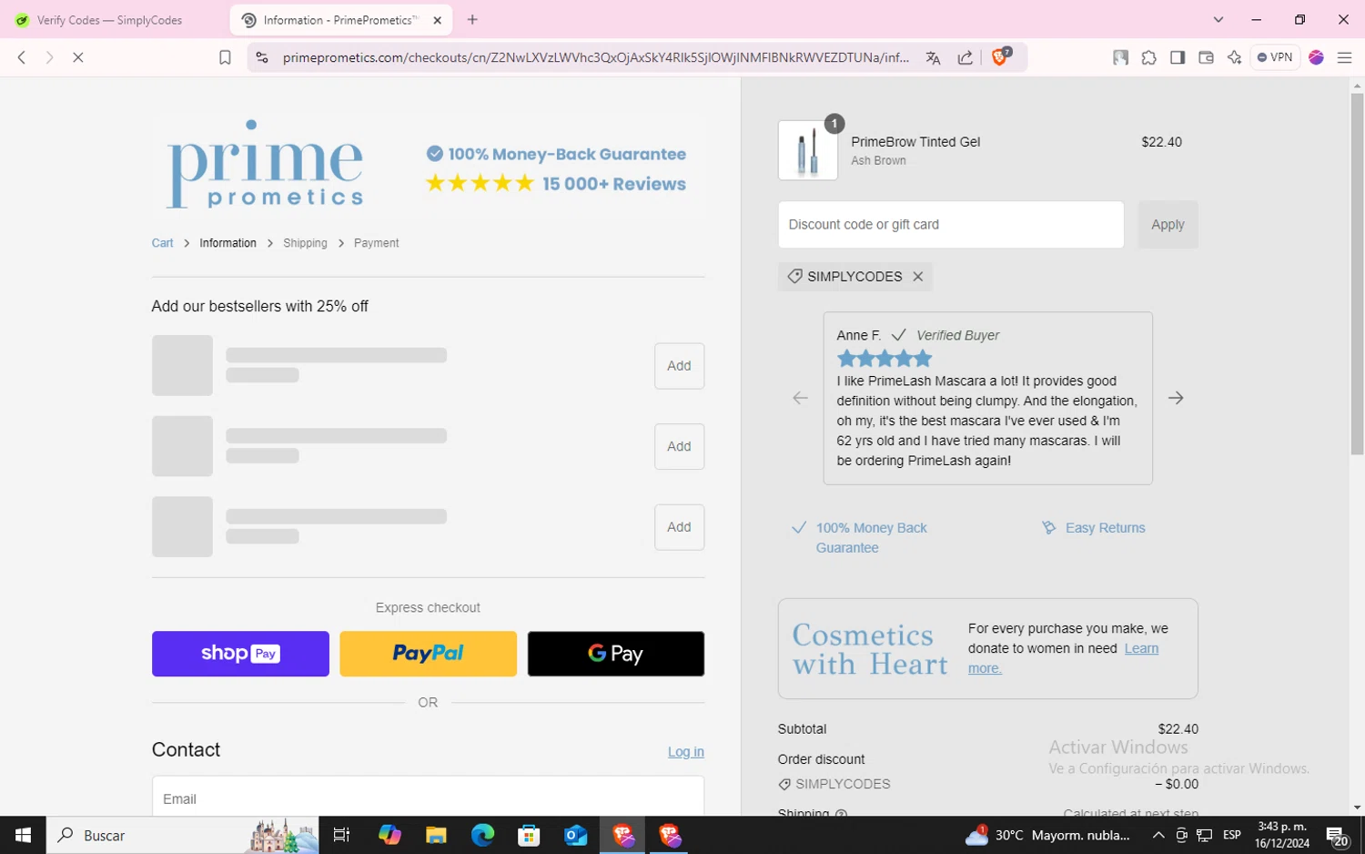This screenshot has height=854, width=1365.
Task: Checkout with Shop Pay
Action: pyautogui.click(x=240, y=654)
